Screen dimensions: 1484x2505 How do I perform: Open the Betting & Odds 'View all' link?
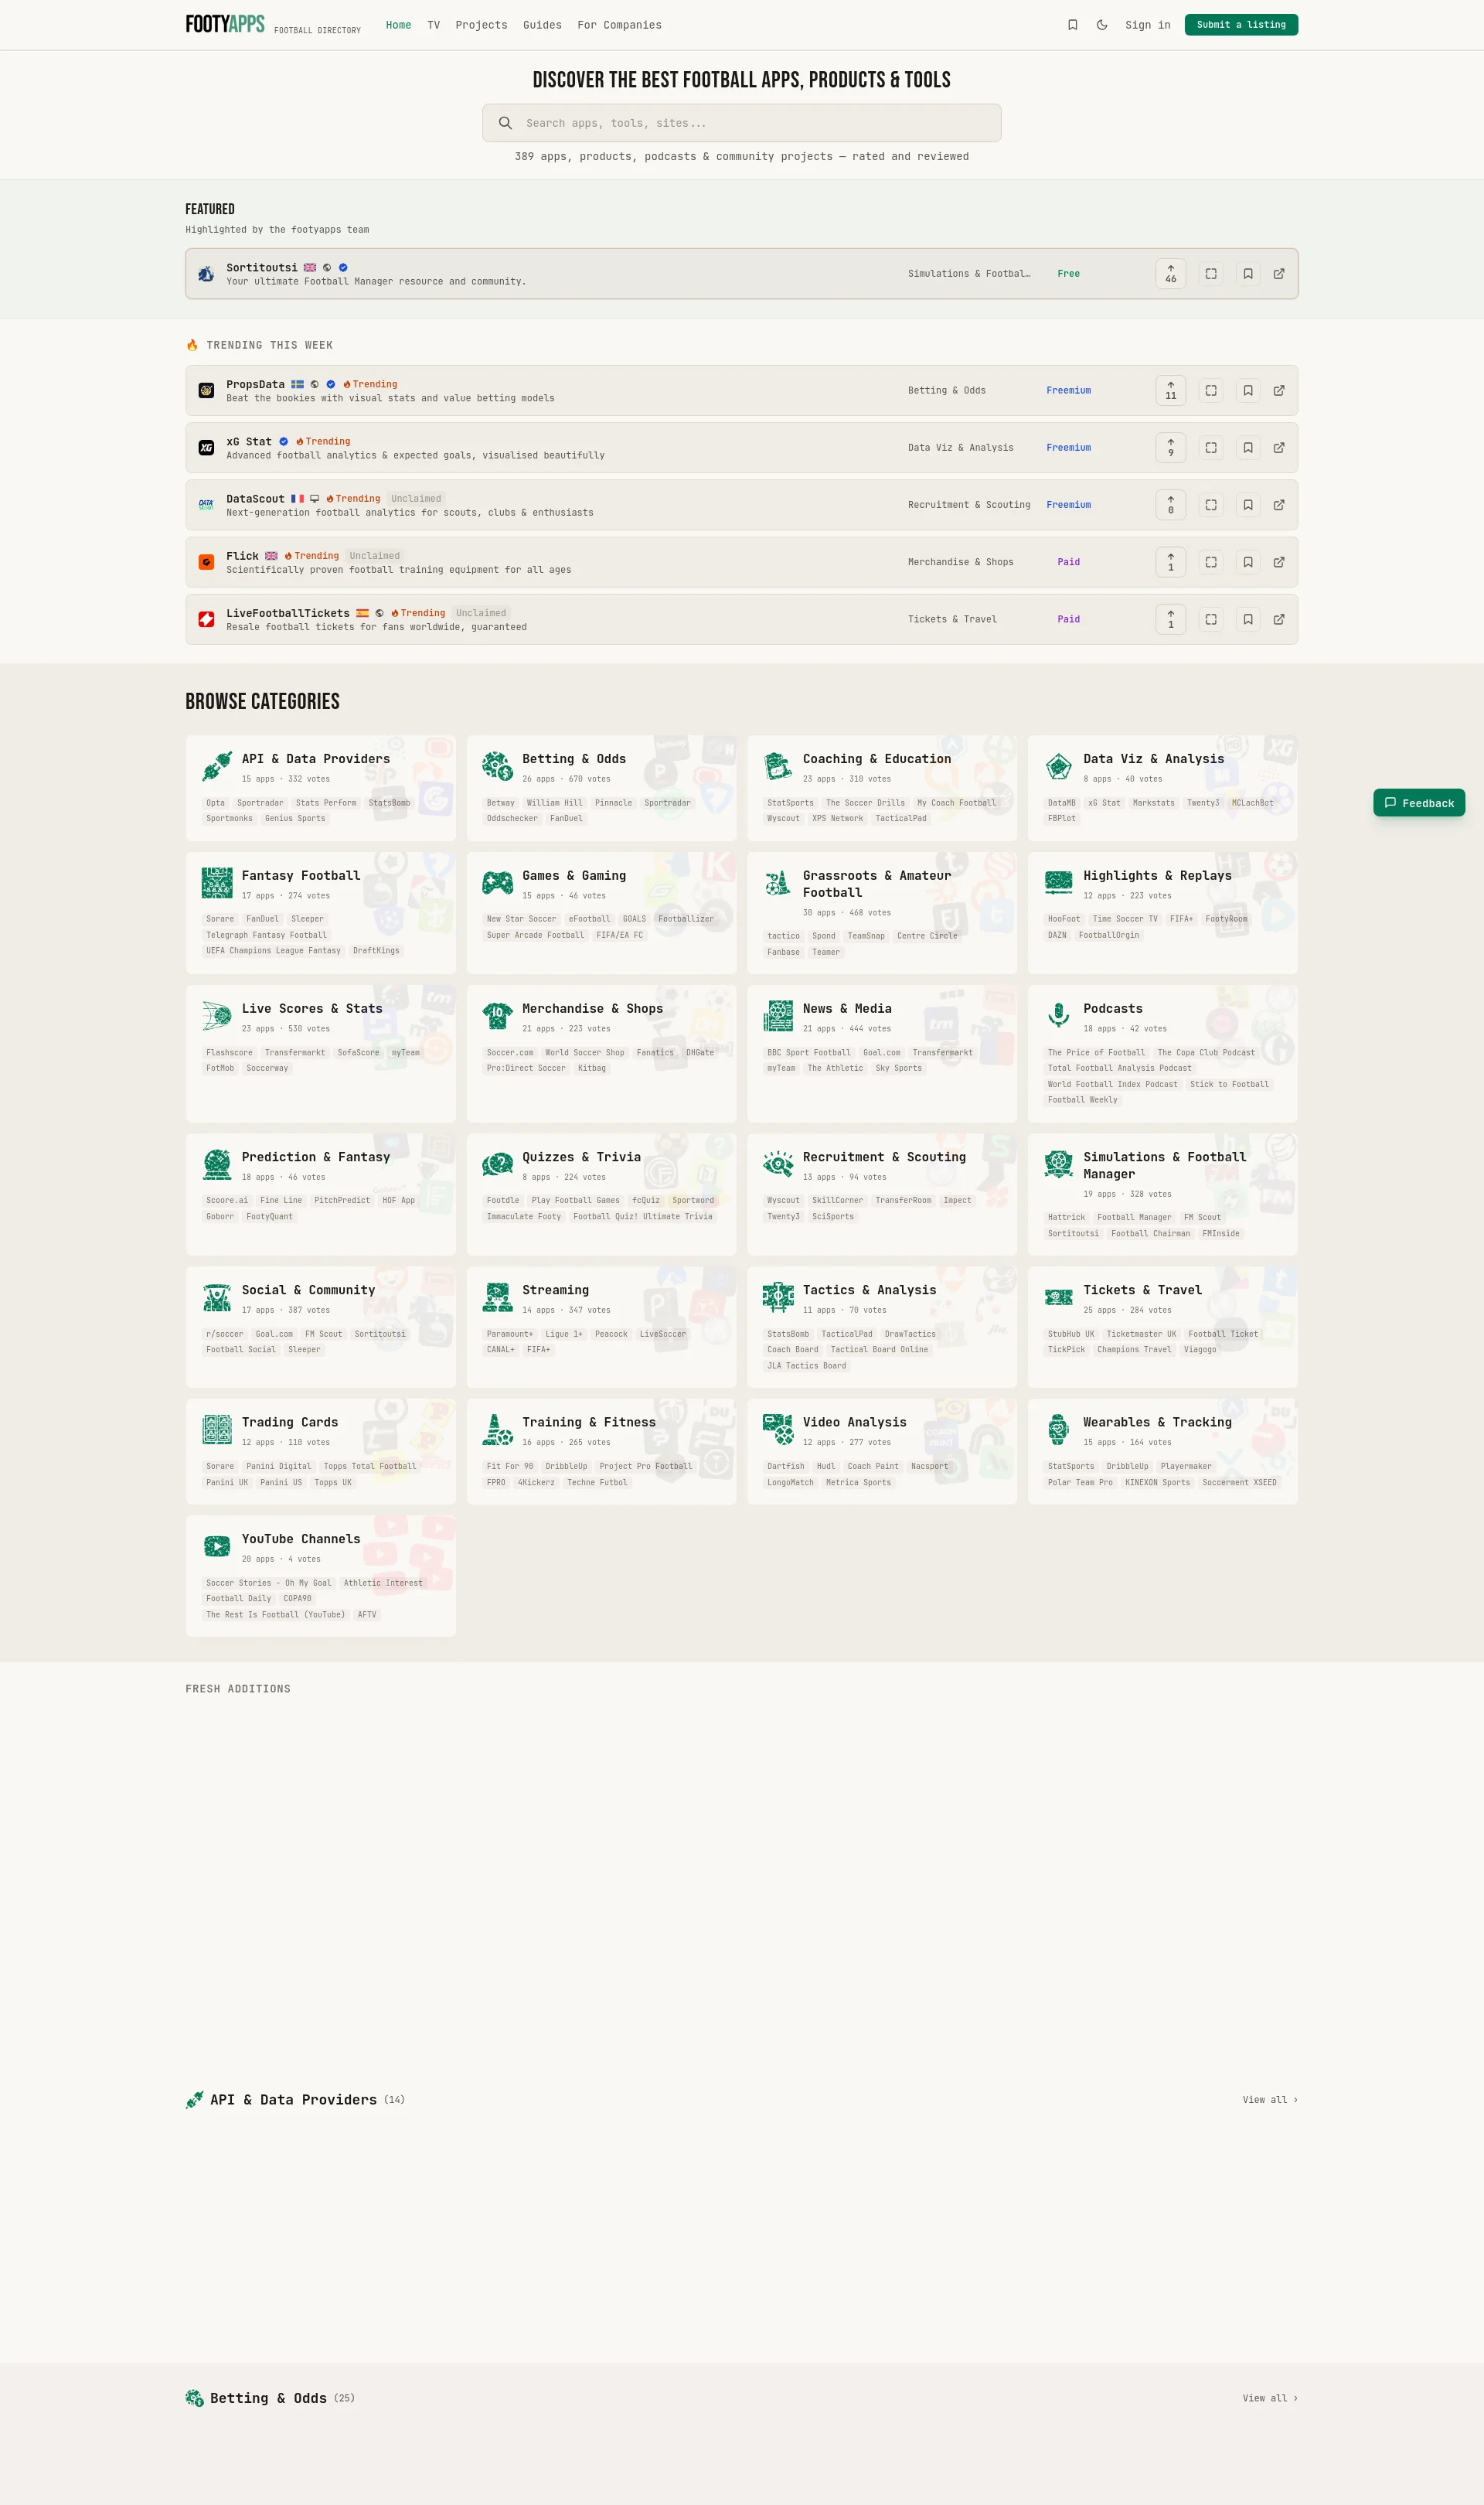[x=1268, y=2398]
